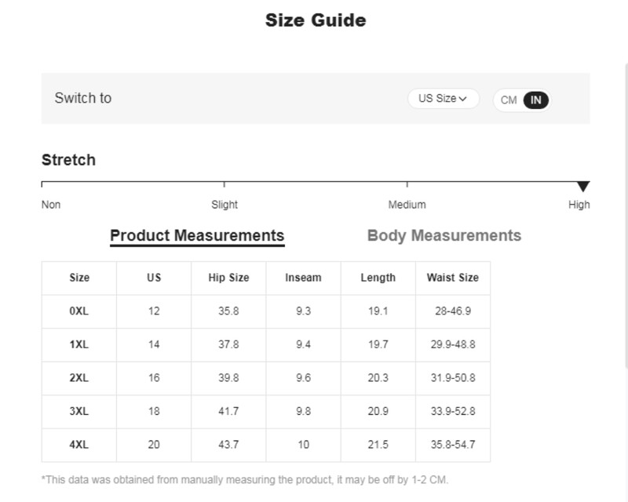The image size is (628, 502).
Task: Click the Size column header
Action: (x=79, y=278)
